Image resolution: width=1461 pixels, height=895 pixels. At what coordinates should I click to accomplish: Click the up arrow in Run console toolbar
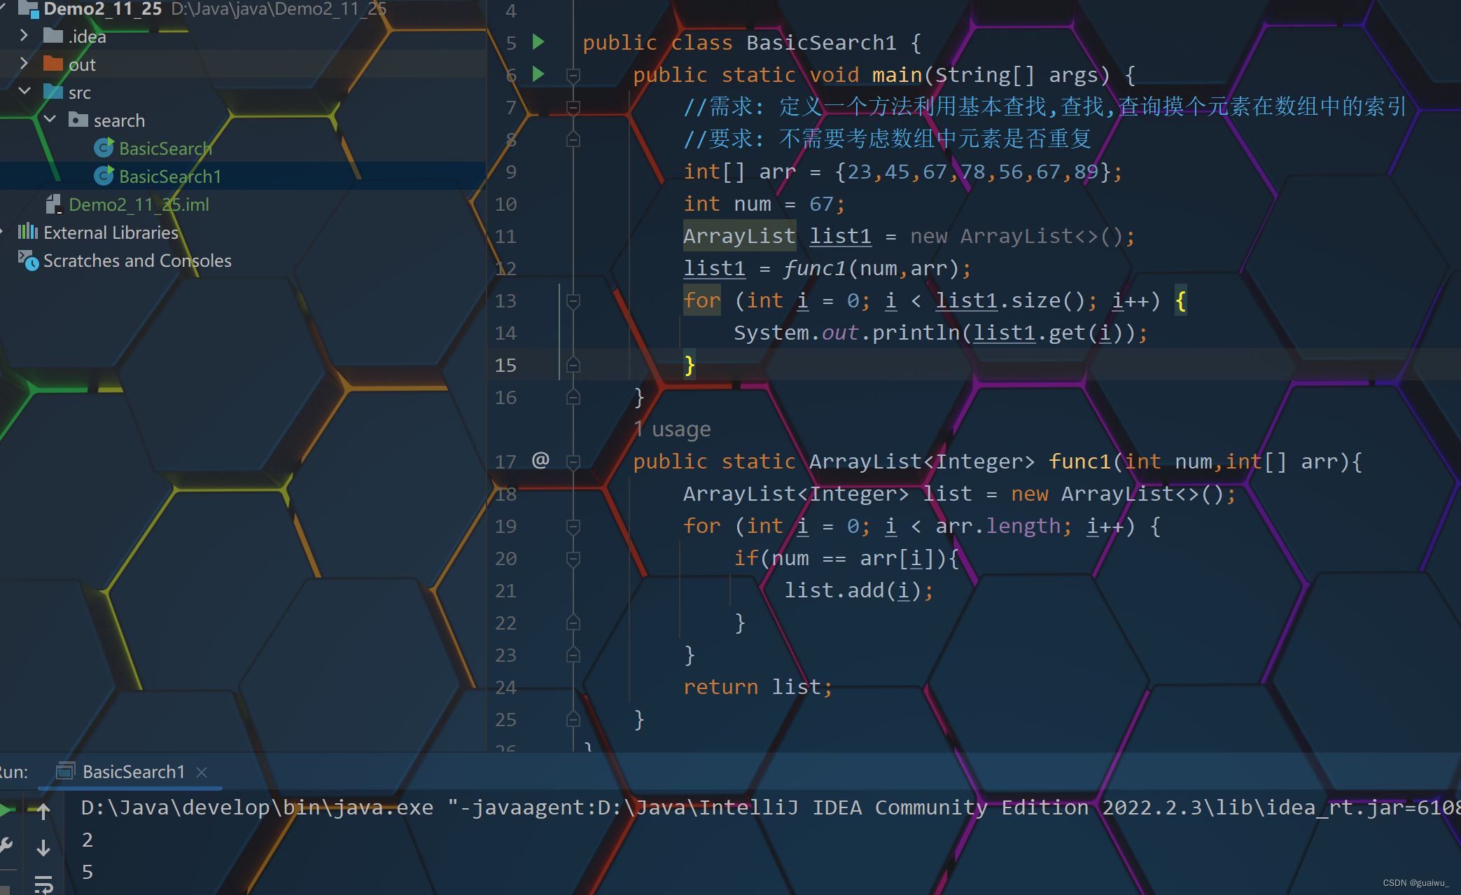(43, 811)
